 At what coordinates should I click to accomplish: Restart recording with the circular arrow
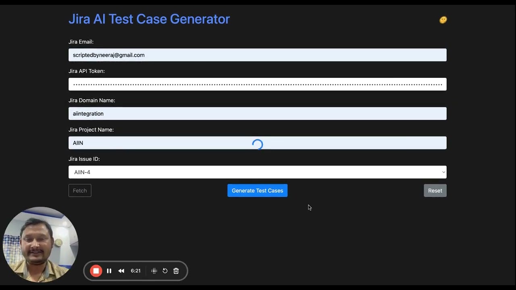[x=165, y=271]
